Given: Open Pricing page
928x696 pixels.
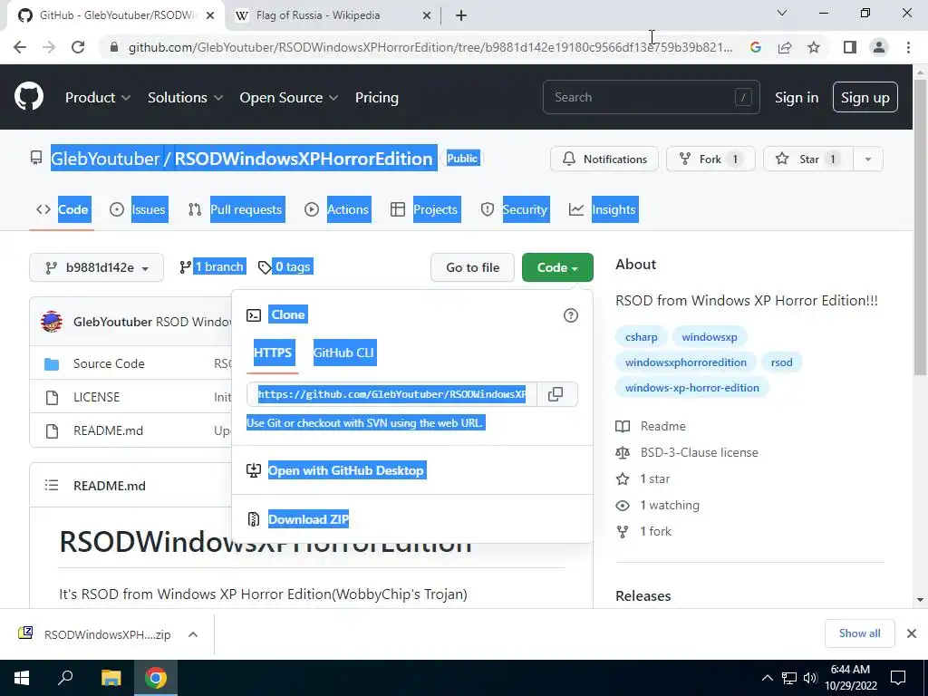Looking at the screenshot, I should [377, 98].
